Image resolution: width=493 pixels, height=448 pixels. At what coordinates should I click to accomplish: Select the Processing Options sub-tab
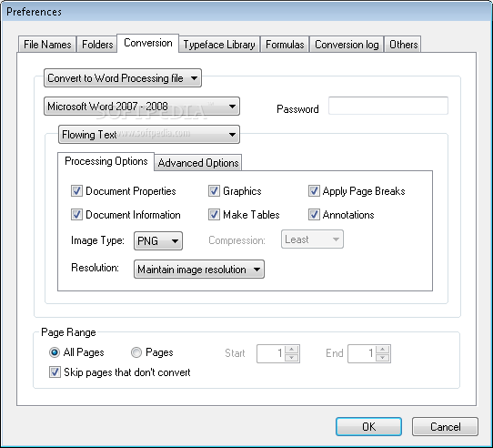(x=106, y=161)
